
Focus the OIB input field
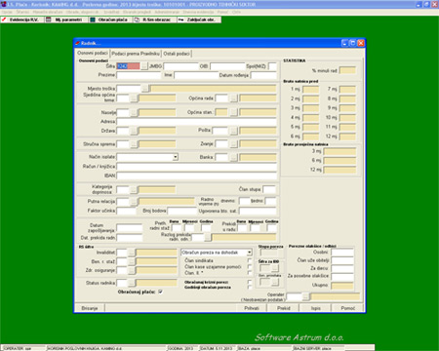pos(227,66)
